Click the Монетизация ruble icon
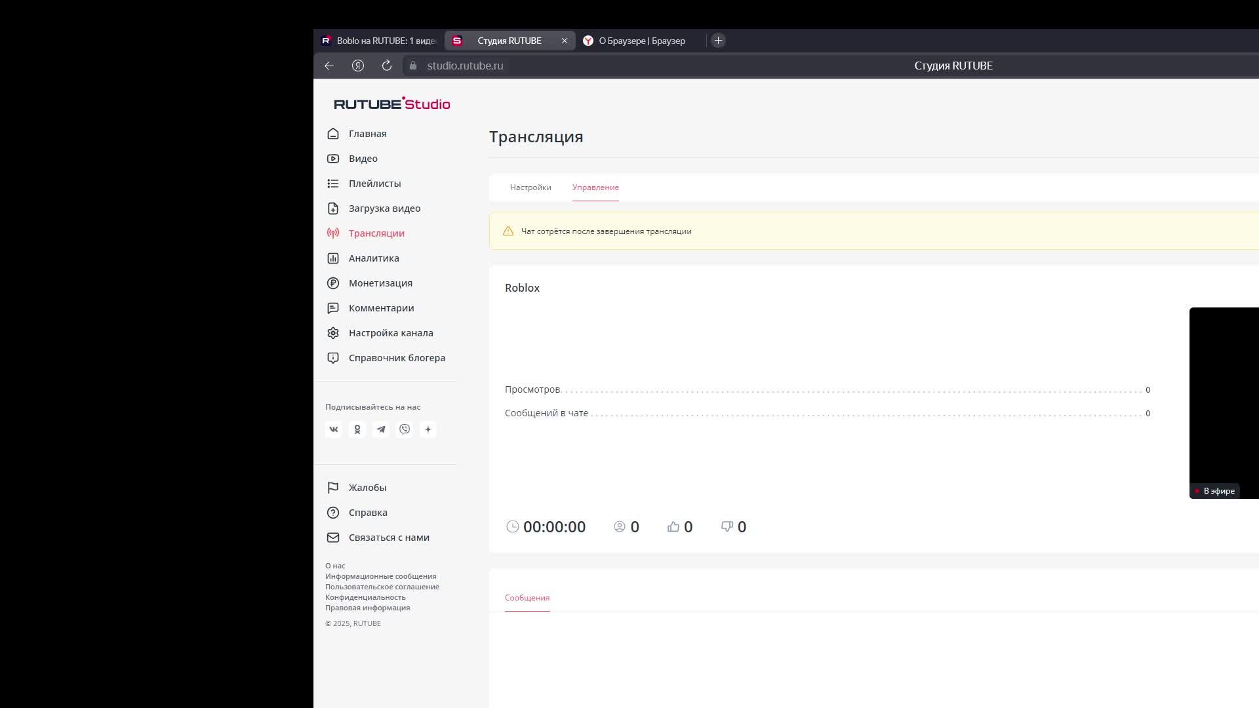 click(333, 283)
